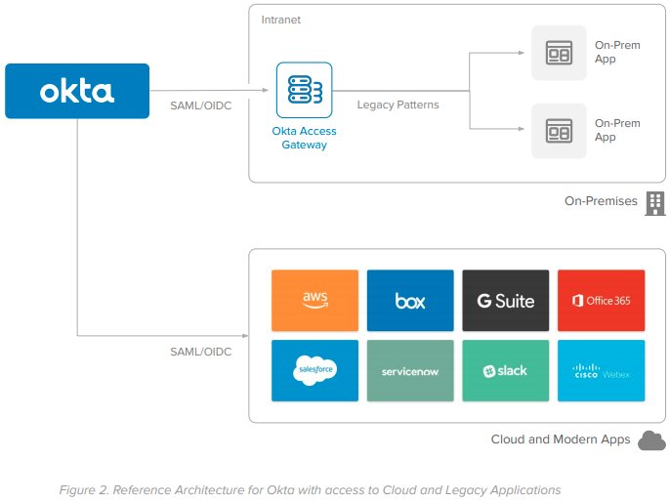Select the orange AWS tile

tap(314, 300)
